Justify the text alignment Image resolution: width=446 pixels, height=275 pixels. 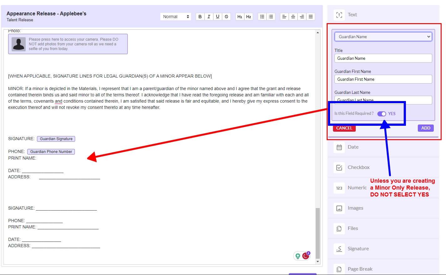tap(310, 17)
